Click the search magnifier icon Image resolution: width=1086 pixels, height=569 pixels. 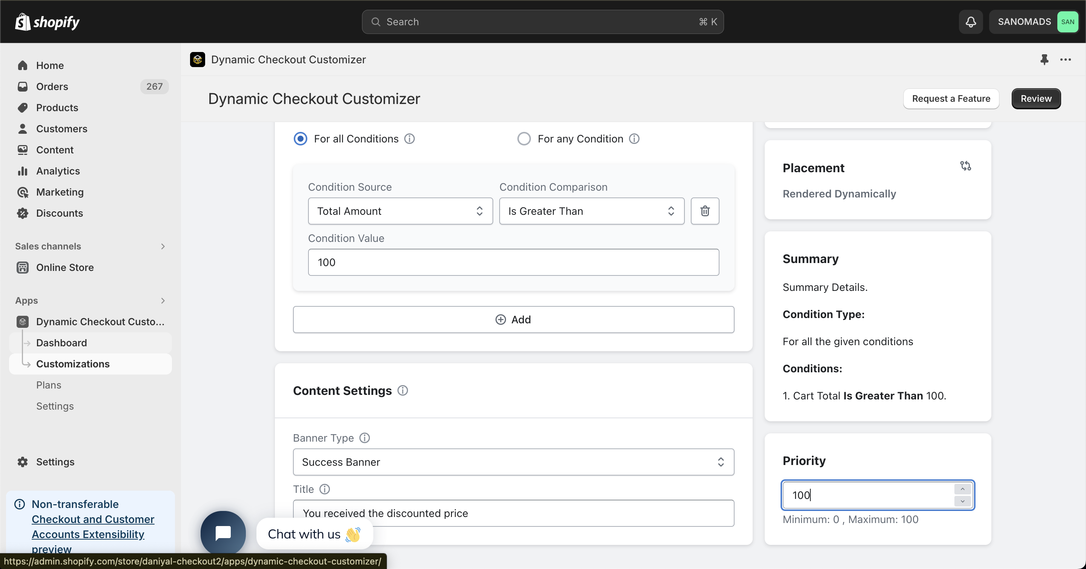point(376,22)
